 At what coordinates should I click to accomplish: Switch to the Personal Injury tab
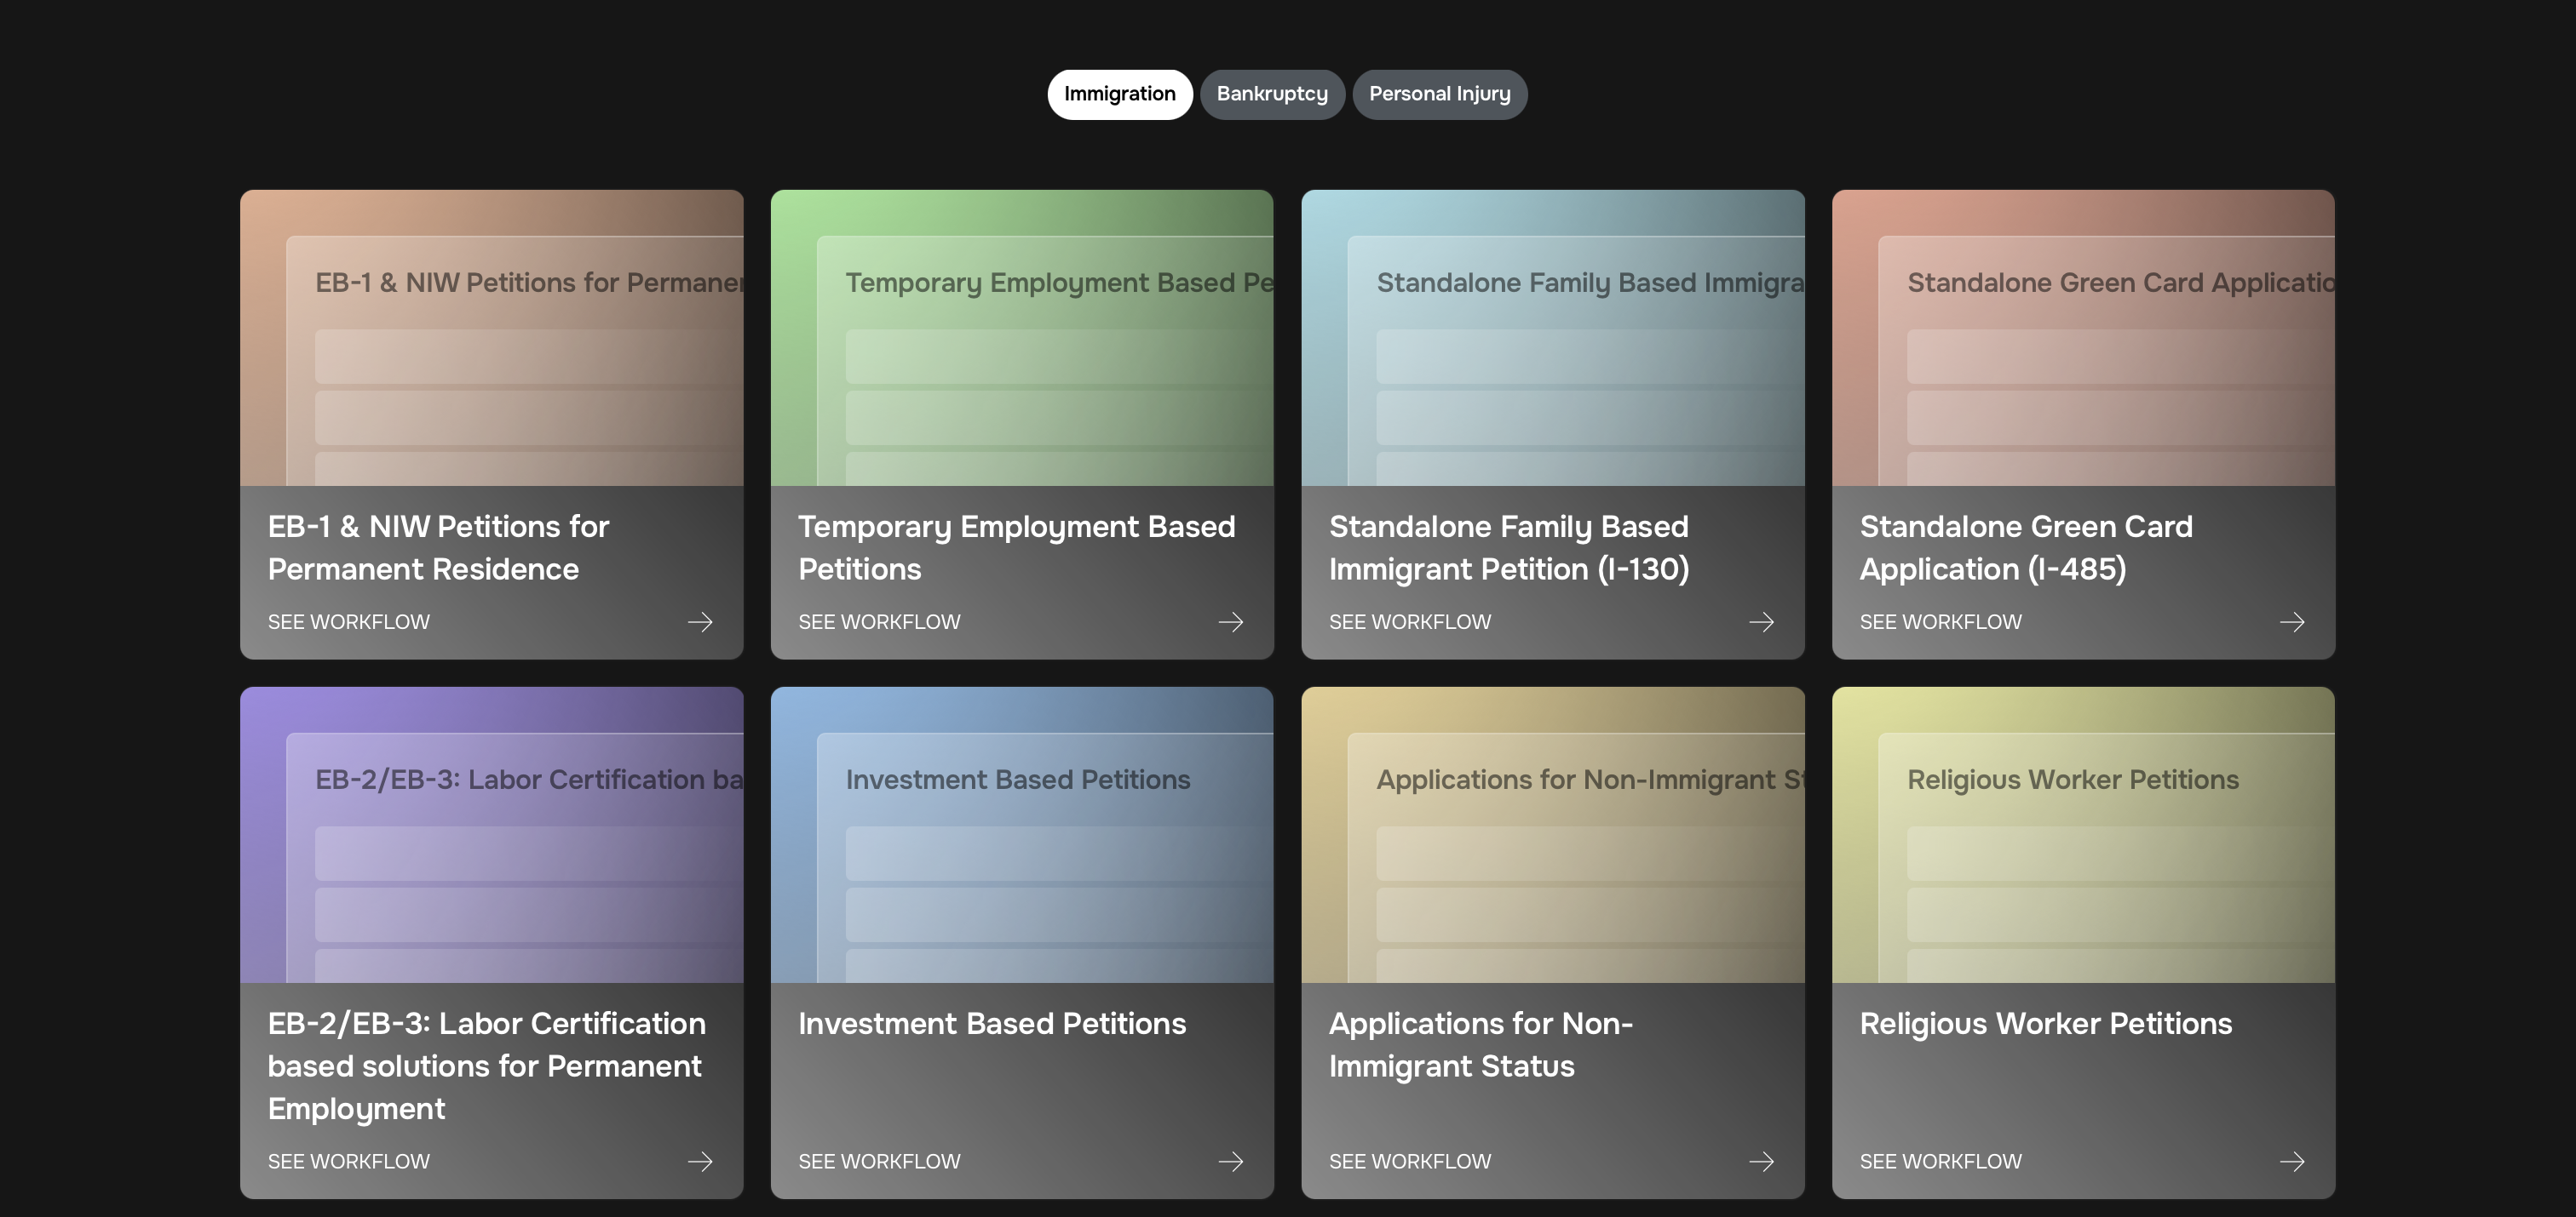[x=1439, y=94]
